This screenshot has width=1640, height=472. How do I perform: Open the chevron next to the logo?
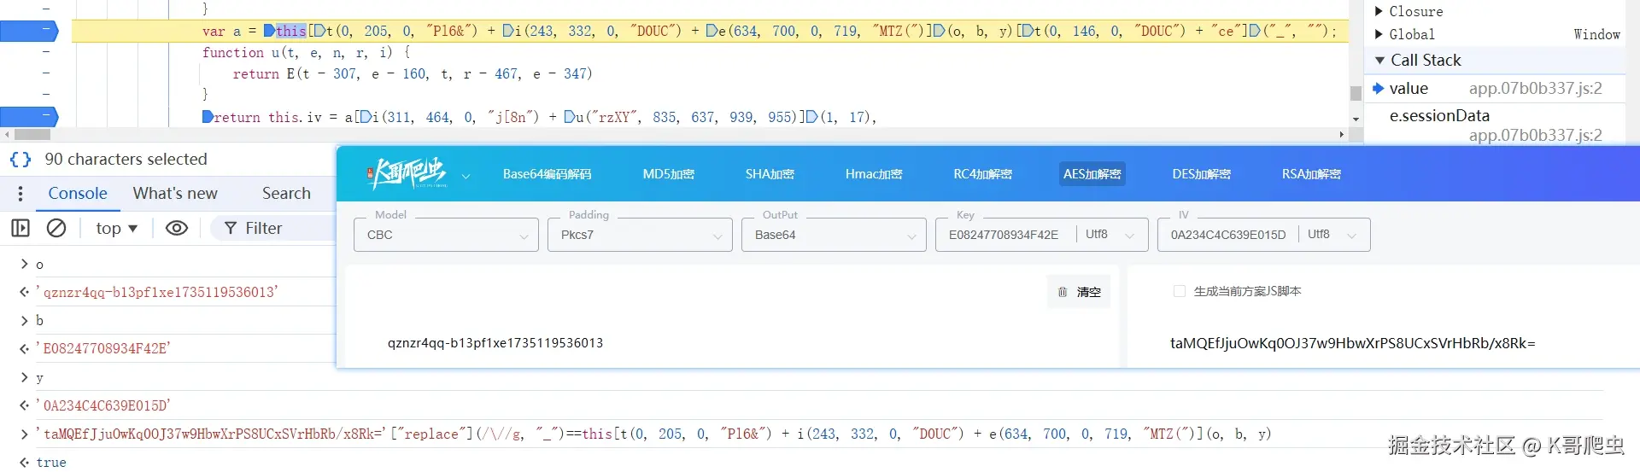[466, 176]
